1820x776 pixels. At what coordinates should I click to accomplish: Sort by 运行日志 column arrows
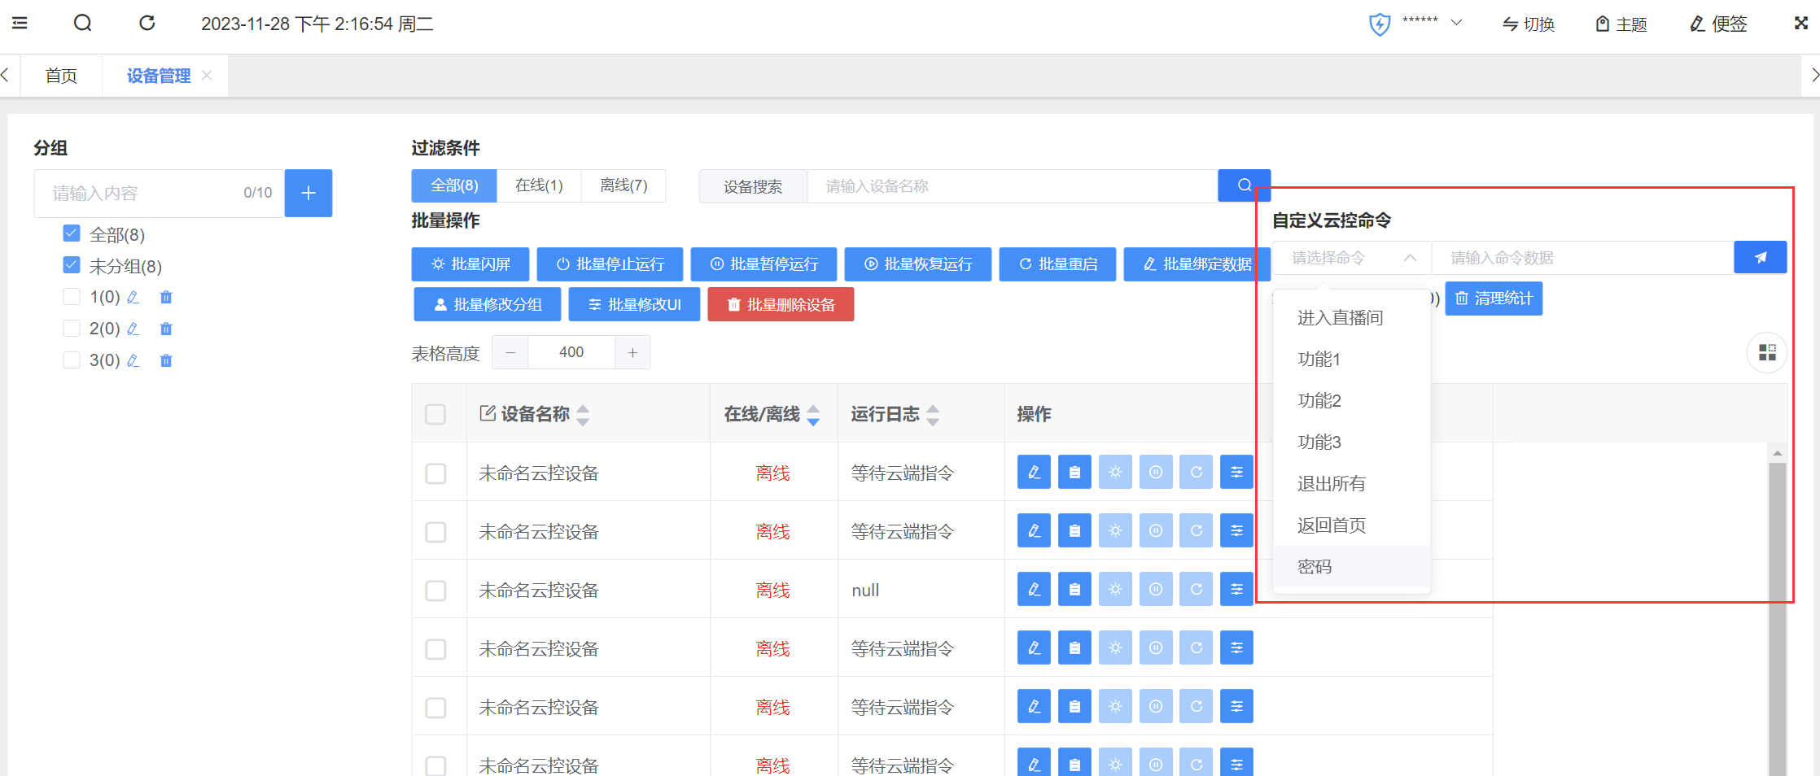933,415
